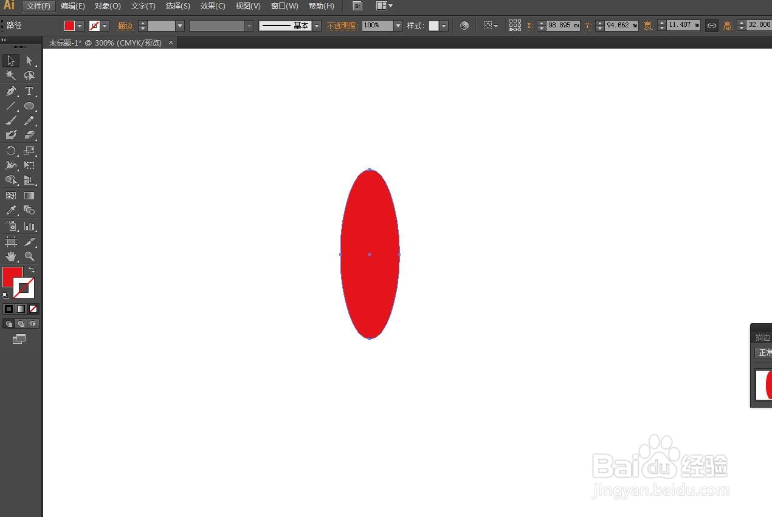Open the graphic style 样式 dropdown
This screenshot has height=517, width=772.
pyautogui.click(x=444, y=26)
